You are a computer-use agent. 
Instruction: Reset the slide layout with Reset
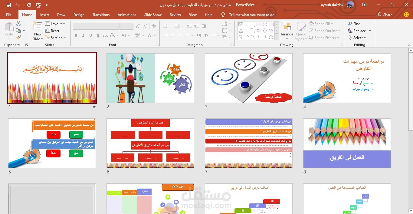tap(52, 31)
